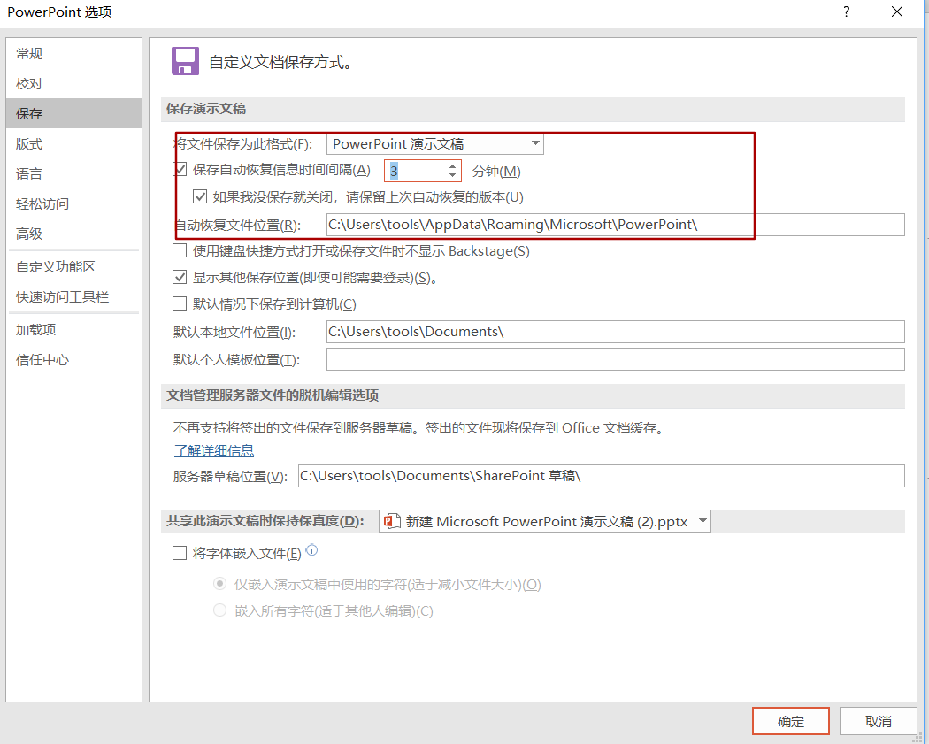Viewport: 929px width, 744px height.
Task: Increase auto-recover minutes with up arrow
Action: tap(453, 165)
